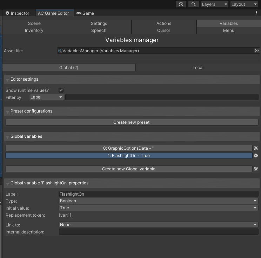Switch to the Game tab
Image resolution: width=261 pixels, height=258 pixels.
(85, 13)
